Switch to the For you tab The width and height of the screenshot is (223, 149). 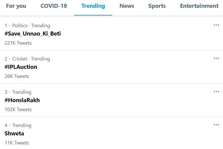click(x=16, y=6)
